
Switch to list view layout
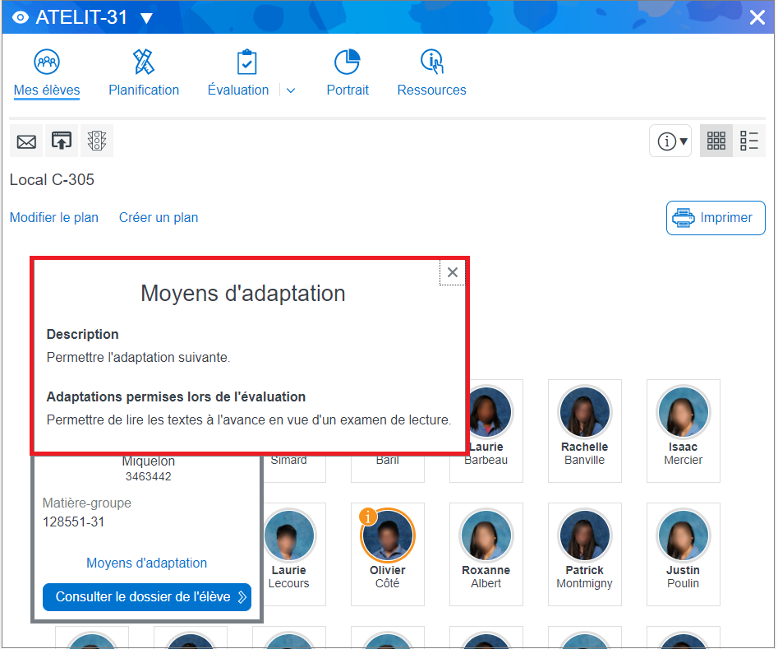pos(748,141)
